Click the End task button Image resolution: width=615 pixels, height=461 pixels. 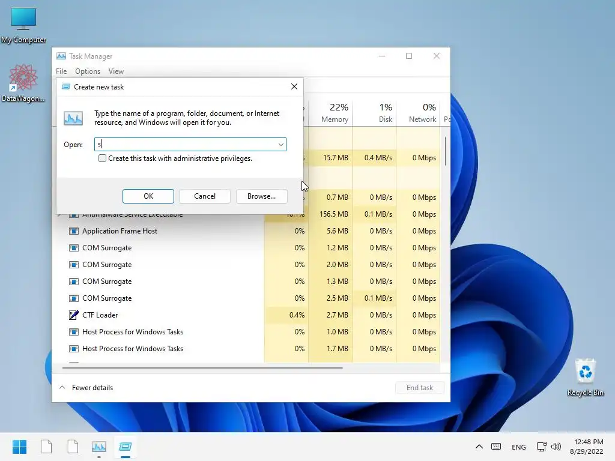pos(420,388)
